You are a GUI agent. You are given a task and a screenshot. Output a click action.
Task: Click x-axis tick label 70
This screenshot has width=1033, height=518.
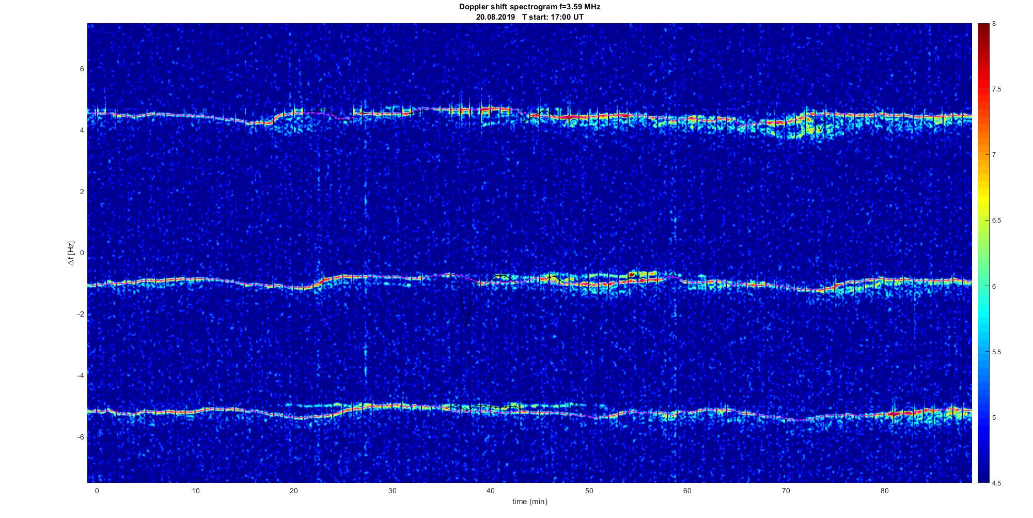pos(786,491)
